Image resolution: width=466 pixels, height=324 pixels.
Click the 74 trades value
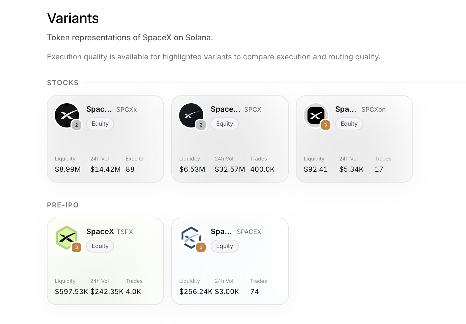tap(254, 292)
